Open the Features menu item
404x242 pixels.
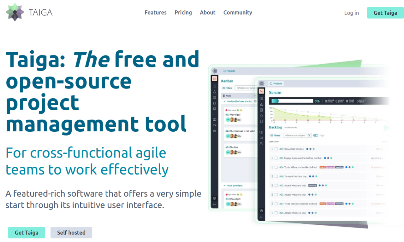click(156, 13)
